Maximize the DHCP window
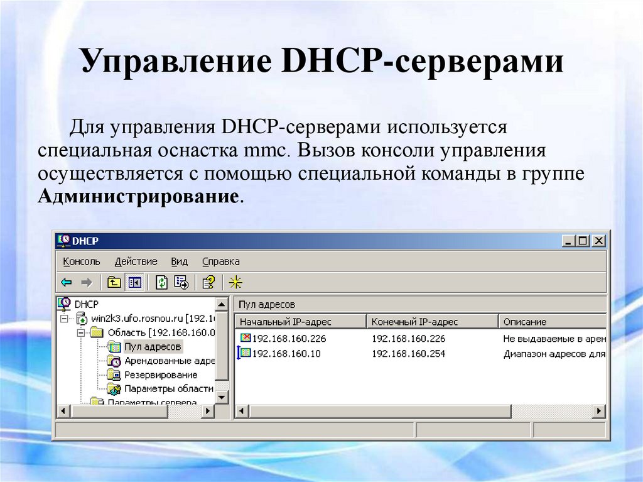This screenshot has width=643, height=482. [x=582, y=241]
